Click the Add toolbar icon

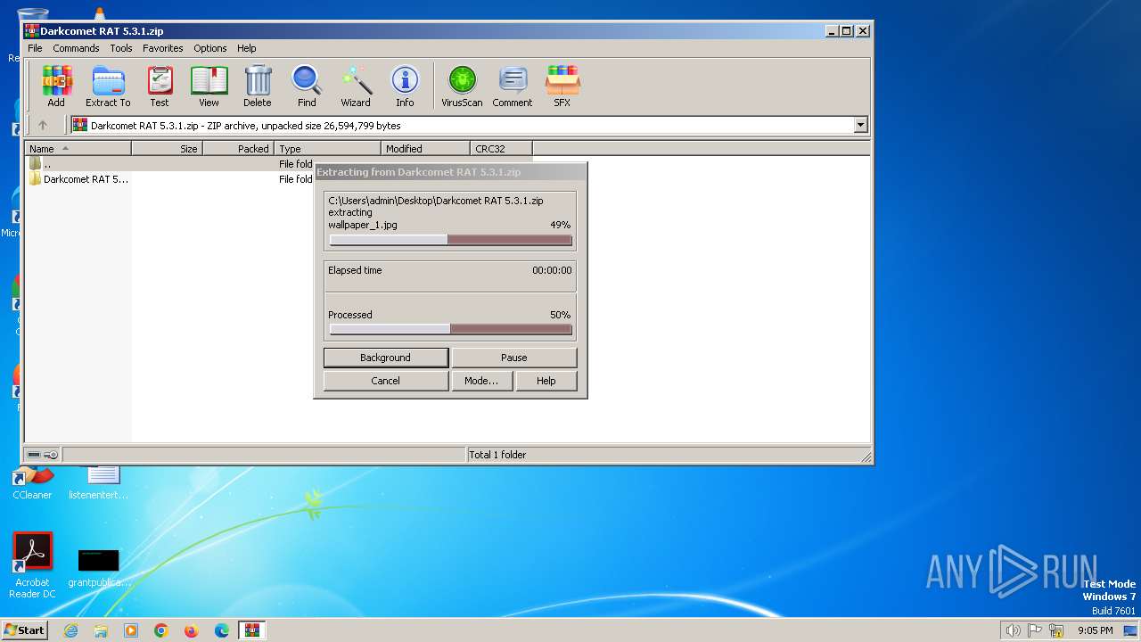tap(56, 86)
